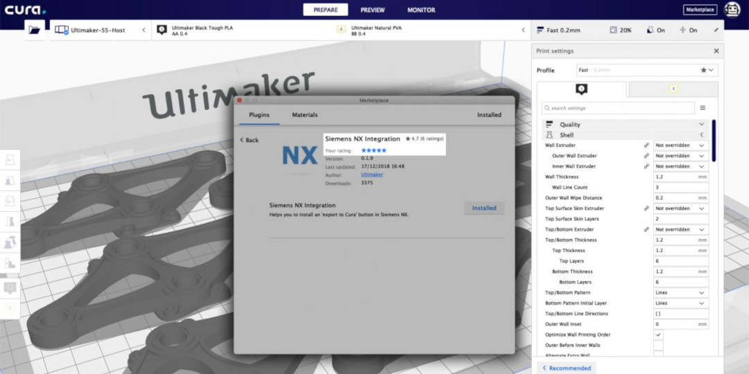Screen dimensions: 749x374
Task: Open Wall Extruder dropdown
Action: tap(681, 145)
